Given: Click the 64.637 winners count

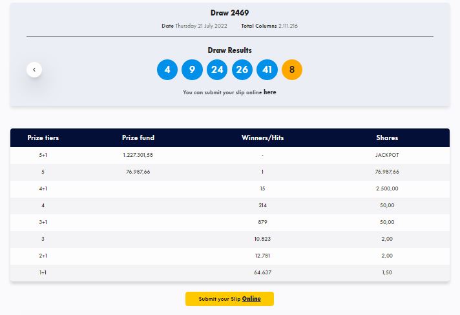Looking at the screenshot, I should pyautogui.click(x=262, y=272).
